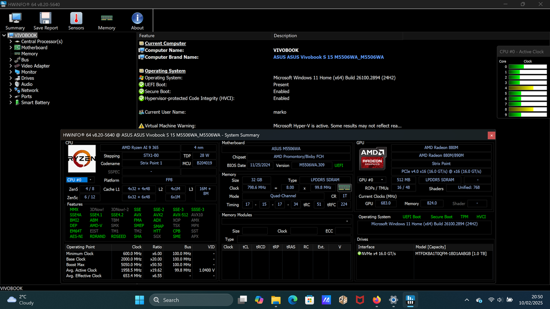
Task: Expand the Motherboard tree node
Action: (x=11, y=48)
